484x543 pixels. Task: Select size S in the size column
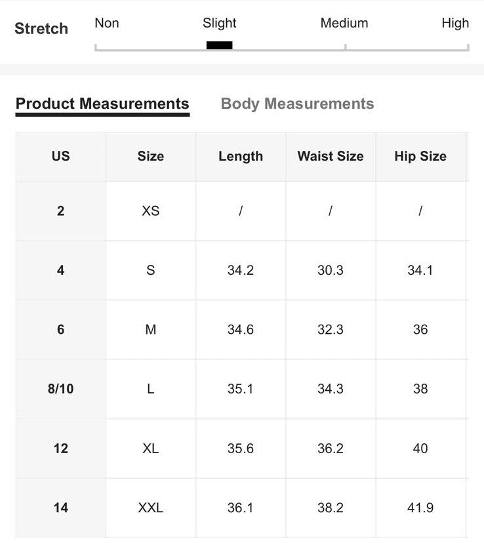point(150,270)
